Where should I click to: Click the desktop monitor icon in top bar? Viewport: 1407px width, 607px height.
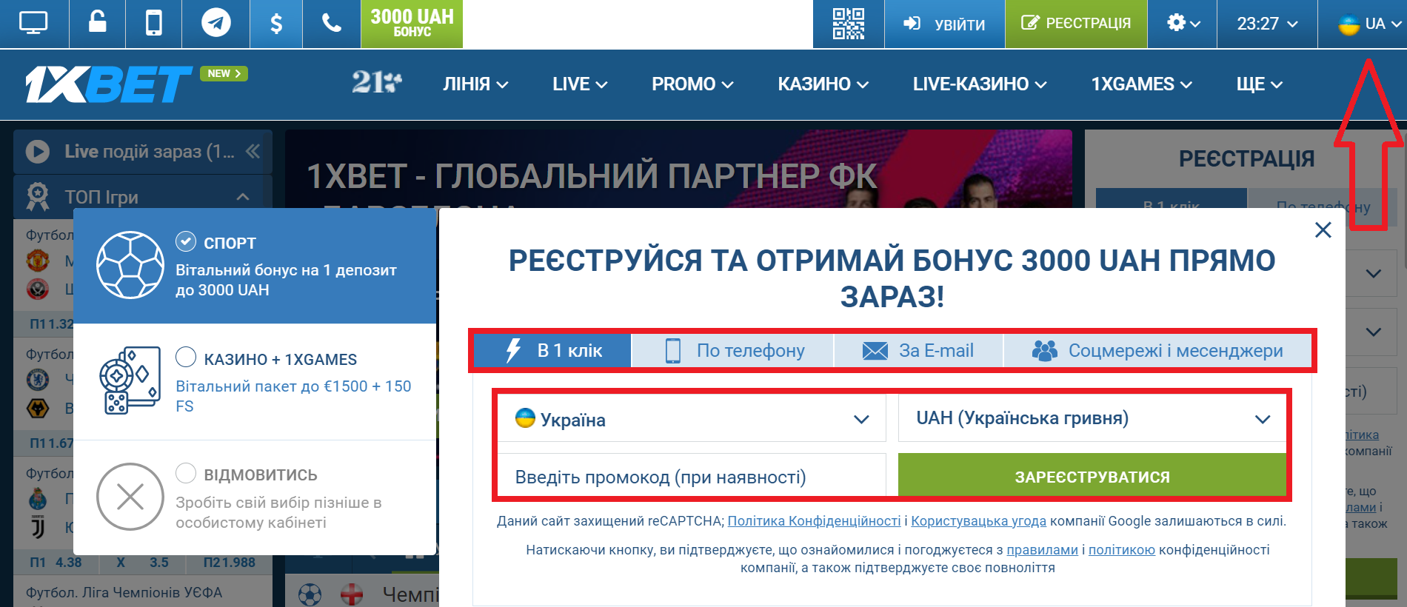33,24
